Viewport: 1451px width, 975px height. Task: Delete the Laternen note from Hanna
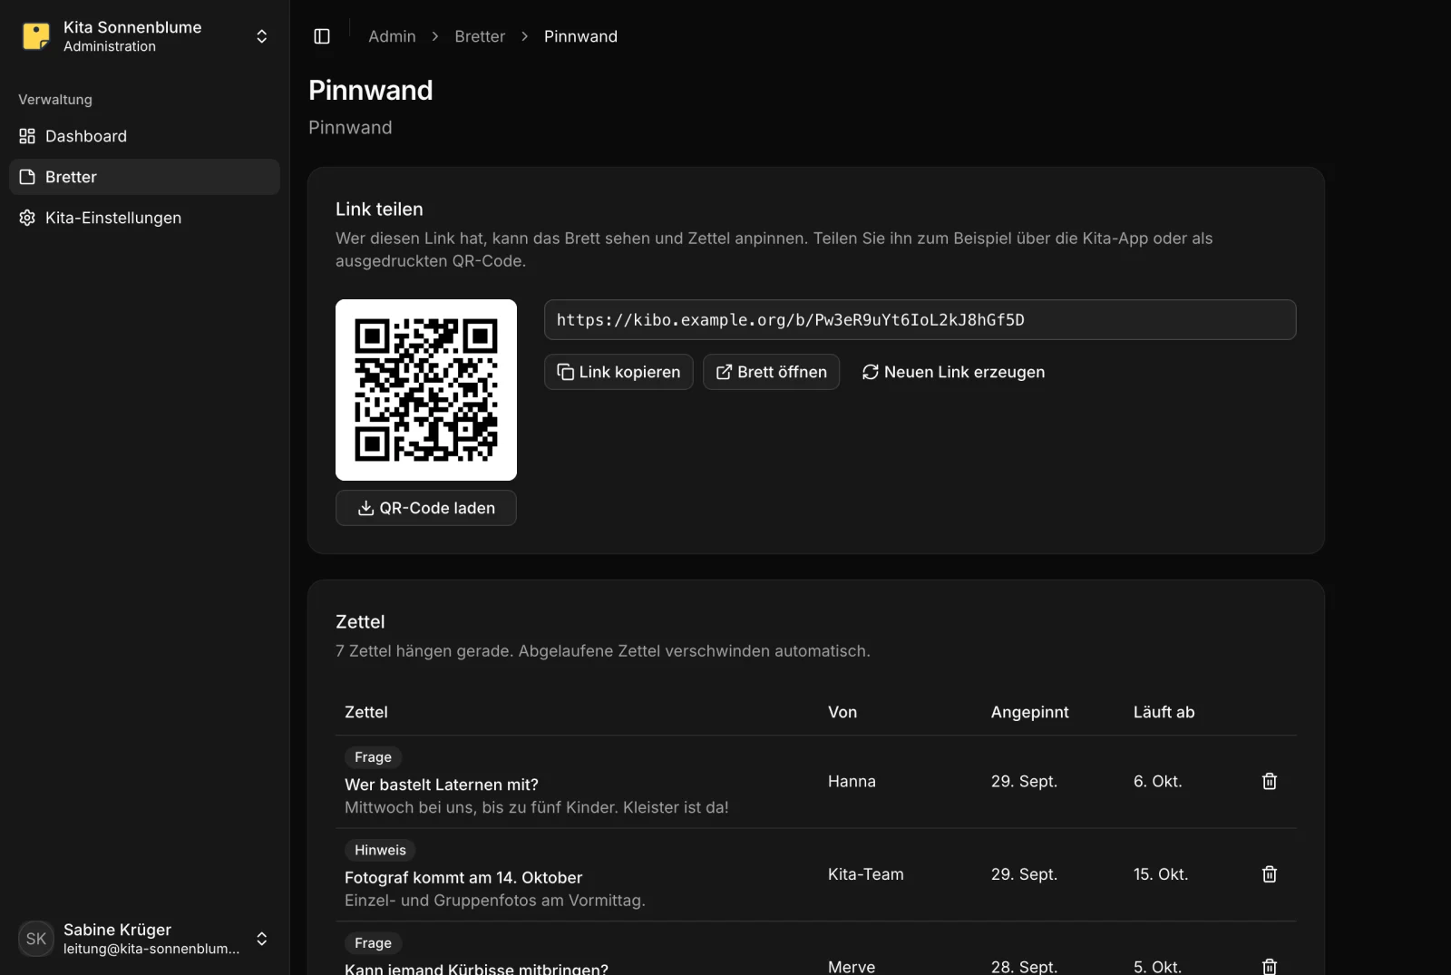click(1270, 781)
